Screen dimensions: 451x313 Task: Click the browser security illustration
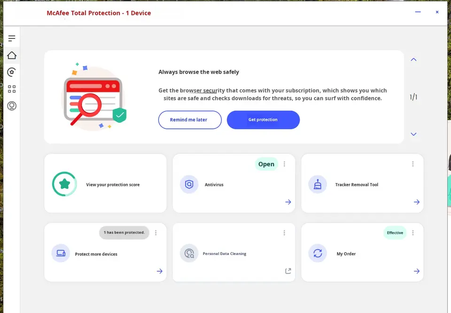95,97
